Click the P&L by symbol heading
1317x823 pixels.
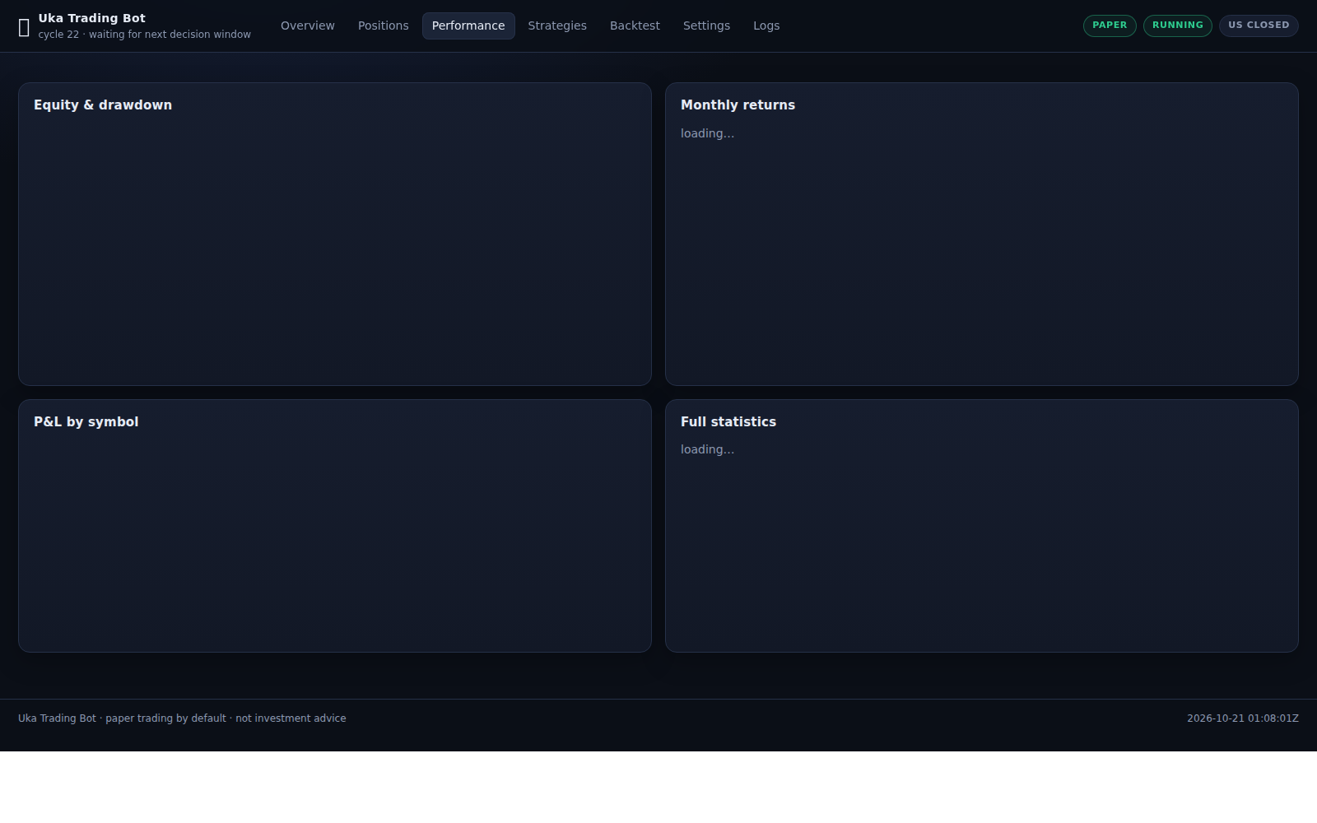click(x=86, y=422)
